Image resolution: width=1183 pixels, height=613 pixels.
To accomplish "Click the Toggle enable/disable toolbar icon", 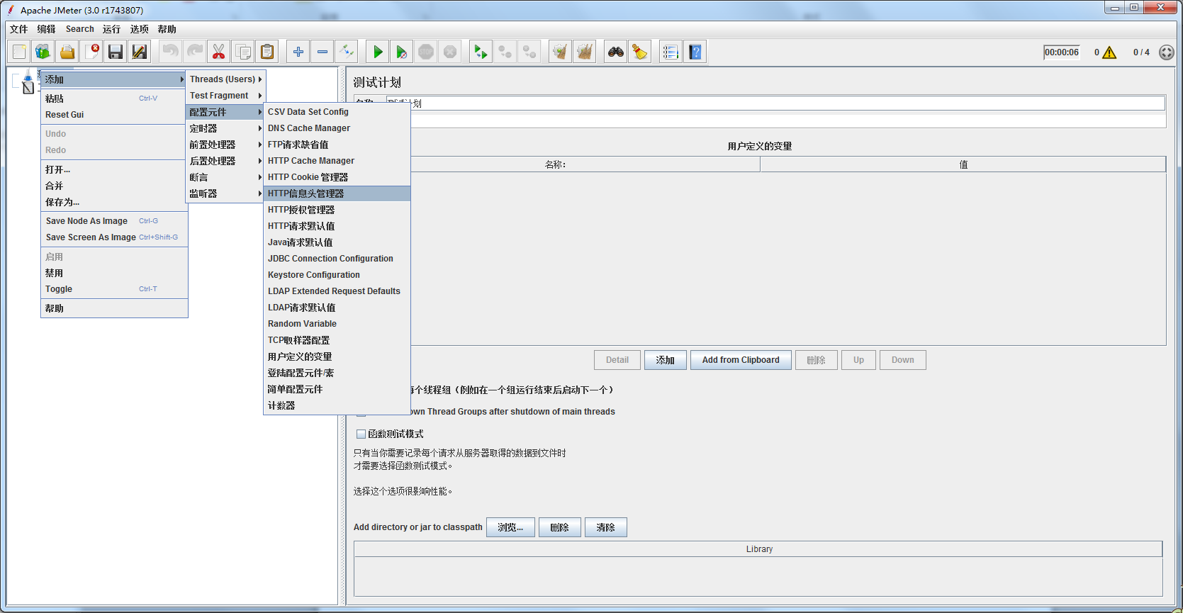I will coord(347,52).
